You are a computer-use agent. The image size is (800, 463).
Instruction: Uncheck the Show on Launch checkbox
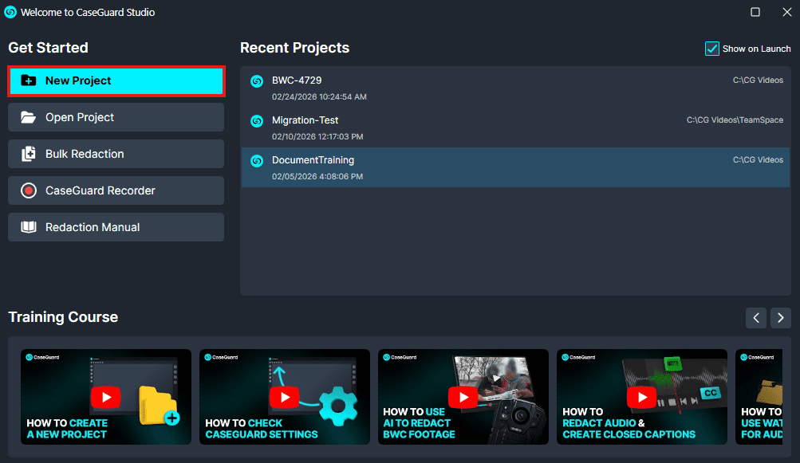point(711,49)
